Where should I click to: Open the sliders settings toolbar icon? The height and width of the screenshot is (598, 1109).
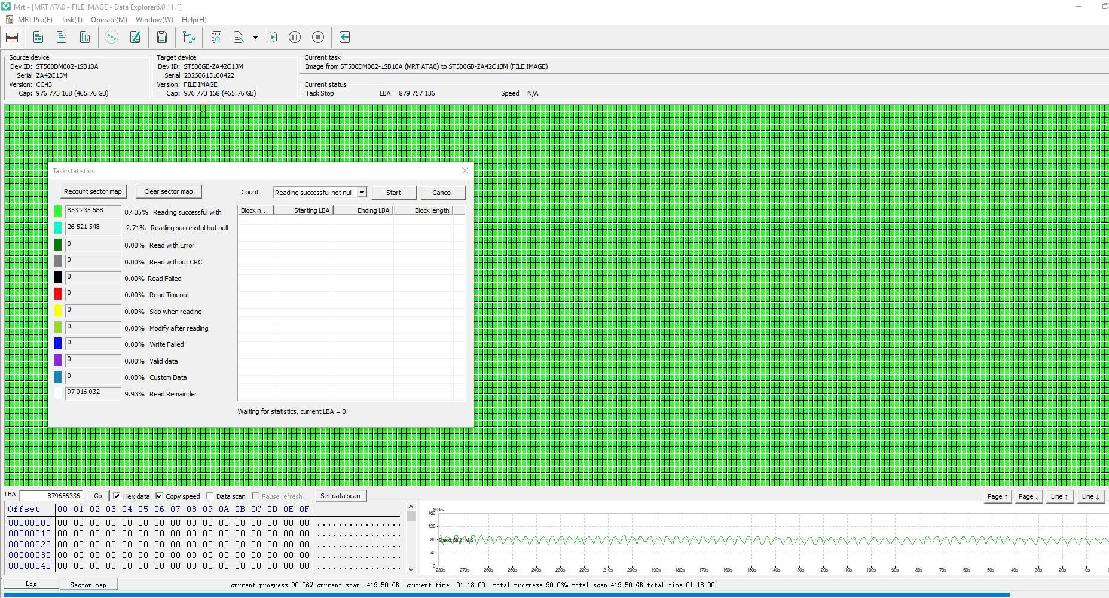[x=112, y=38]
